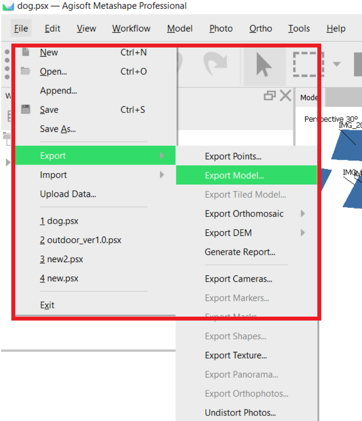
Task: Select Export Points menu entry
Action: (233, 157)
